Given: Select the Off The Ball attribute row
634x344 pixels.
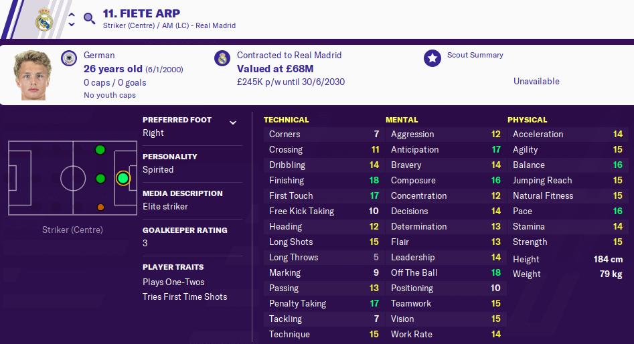Looking at the screenshot, I should 445,273.
